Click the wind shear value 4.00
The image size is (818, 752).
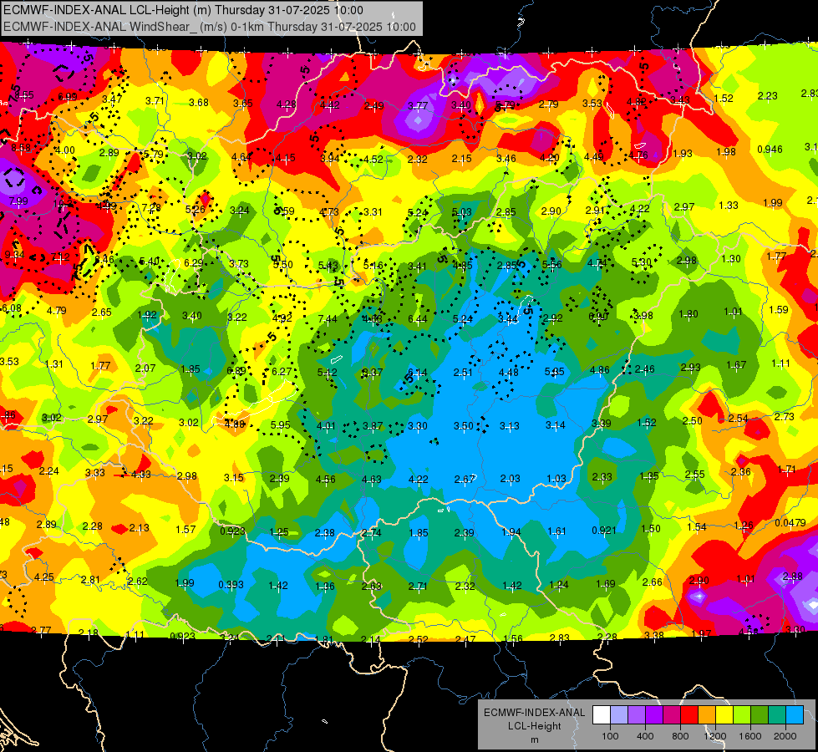pyautogui.click(x=64, y=150)
